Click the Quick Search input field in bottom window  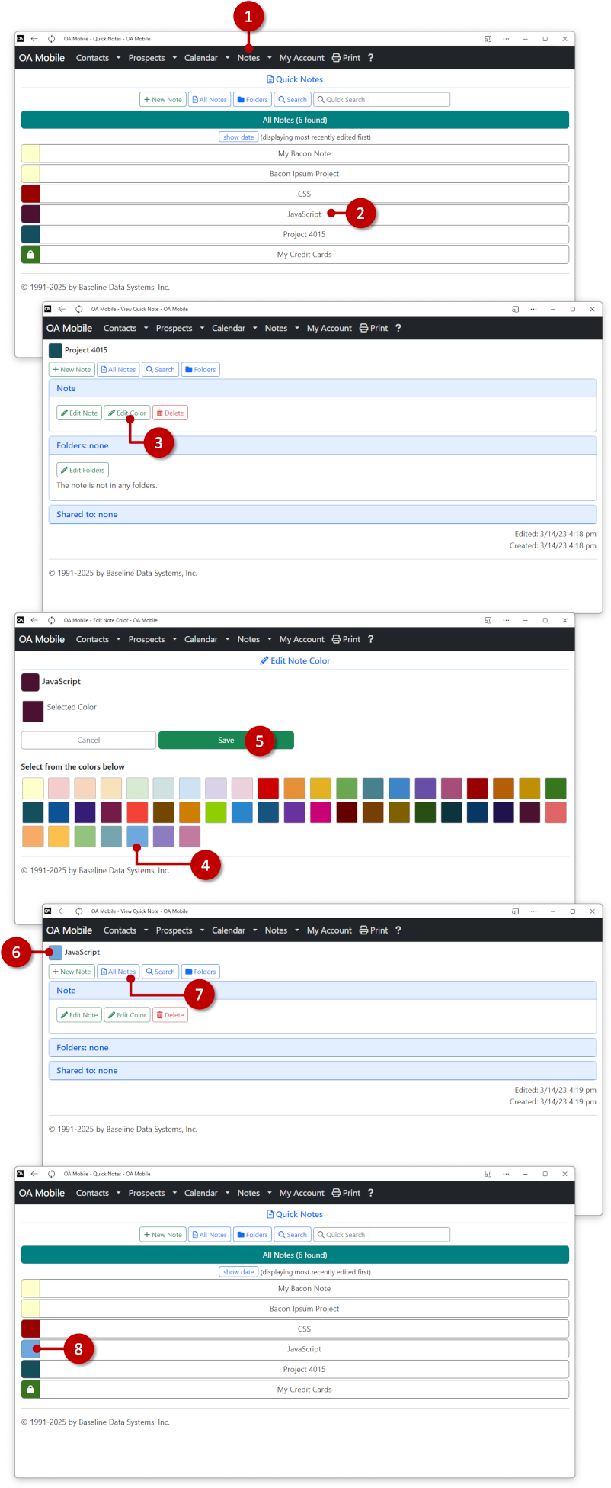(409, 1235)
